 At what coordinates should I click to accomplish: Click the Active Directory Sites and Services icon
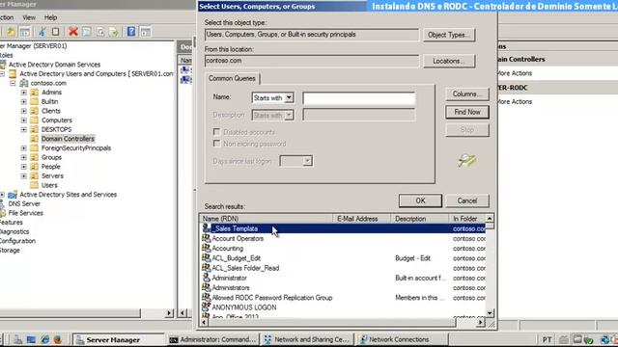13,195
